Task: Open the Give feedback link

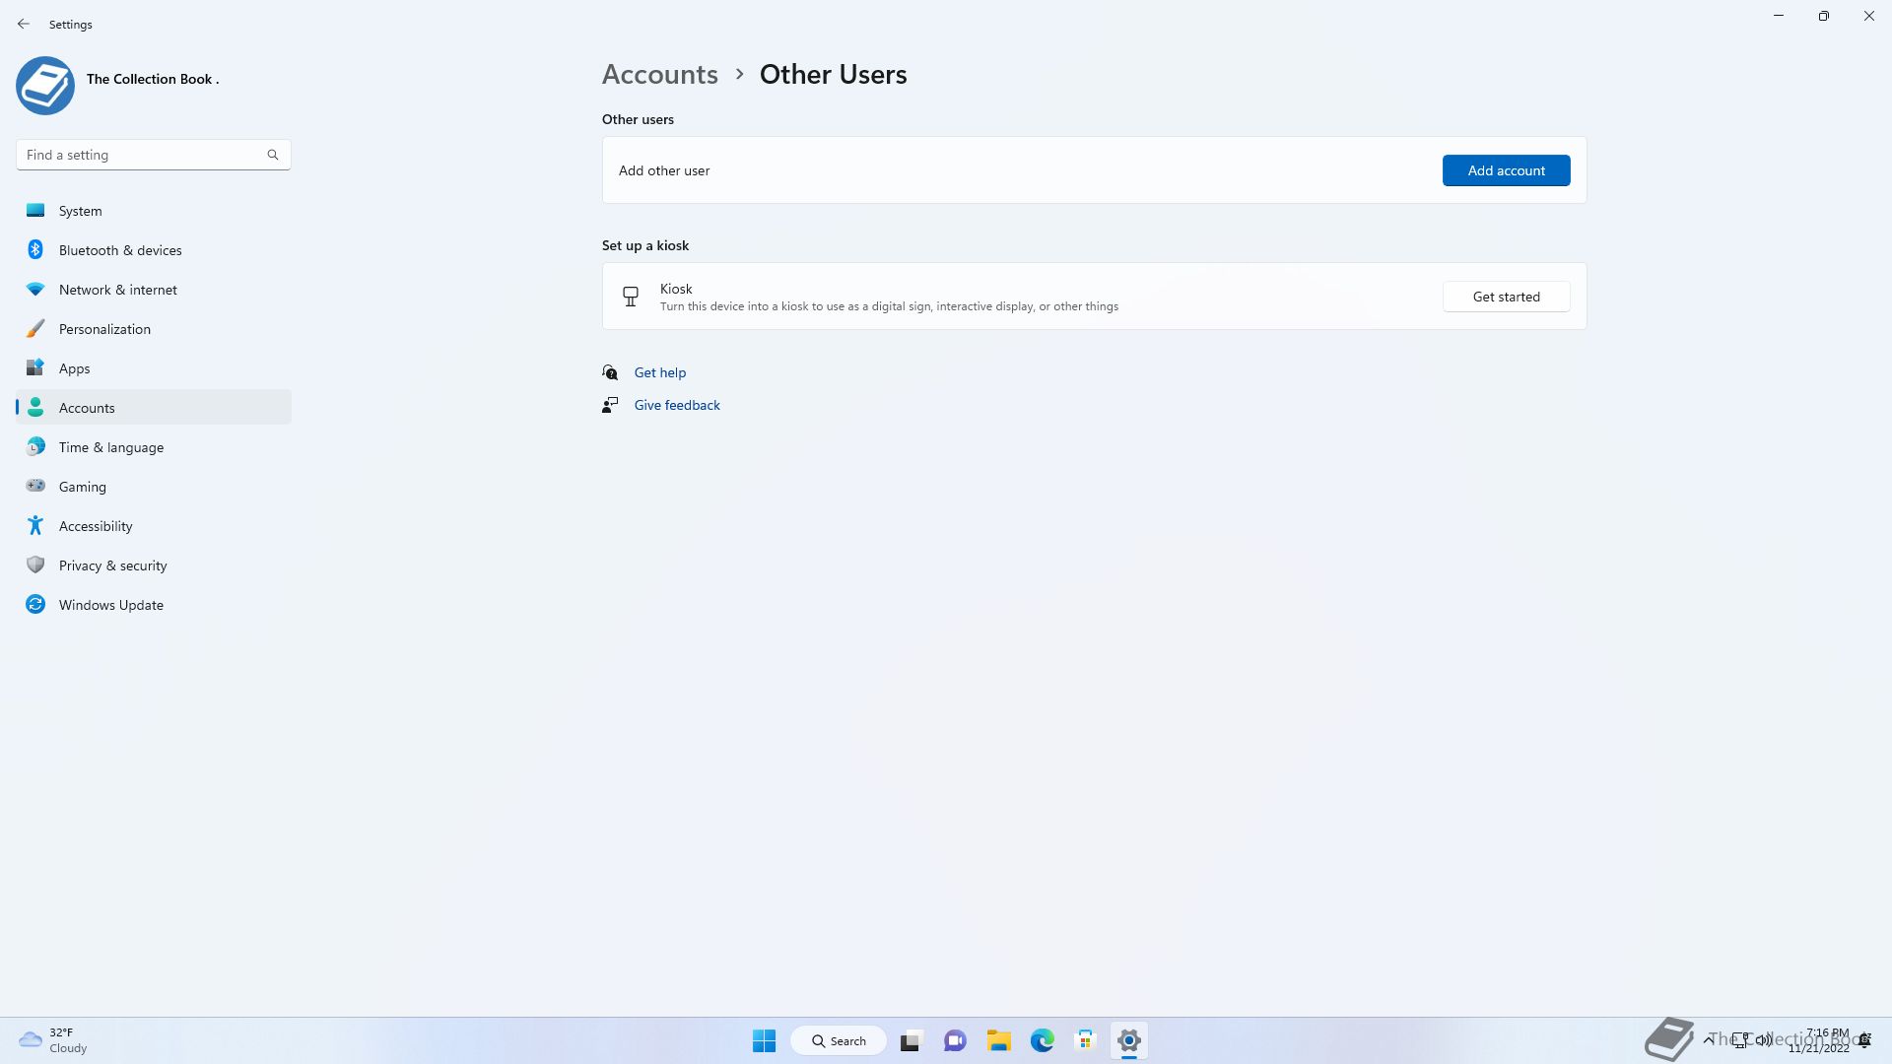Action: [x=677, y=405]
